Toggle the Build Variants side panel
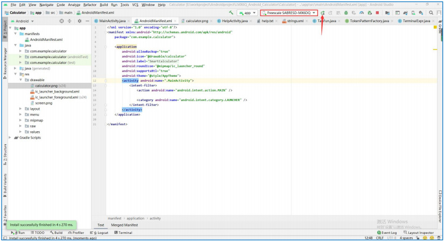 (x=5, y=183)
